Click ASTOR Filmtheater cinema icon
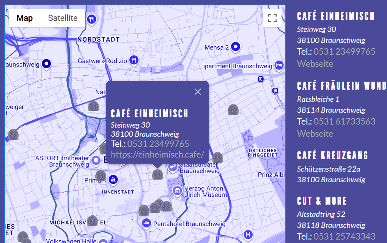 96,161
